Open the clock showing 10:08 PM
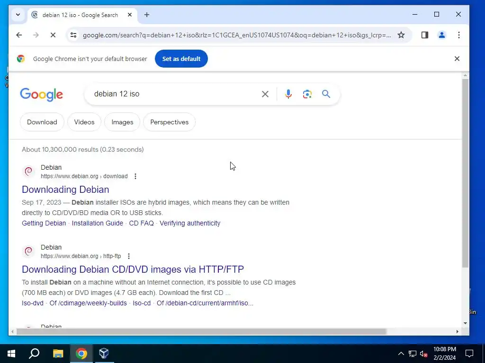Screen dimensions: 485x363 click(444, 354)
